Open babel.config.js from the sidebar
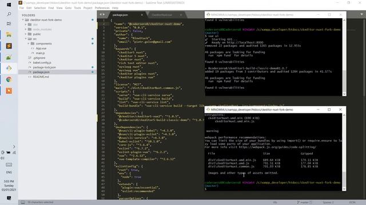The height and width of the screenshot is (205, 366). 42,63
